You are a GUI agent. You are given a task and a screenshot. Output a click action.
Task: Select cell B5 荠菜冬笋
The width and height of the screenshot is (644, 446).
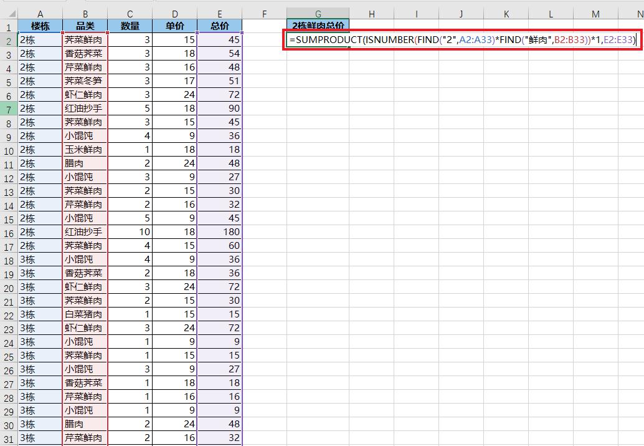click(x=85, y=81)
